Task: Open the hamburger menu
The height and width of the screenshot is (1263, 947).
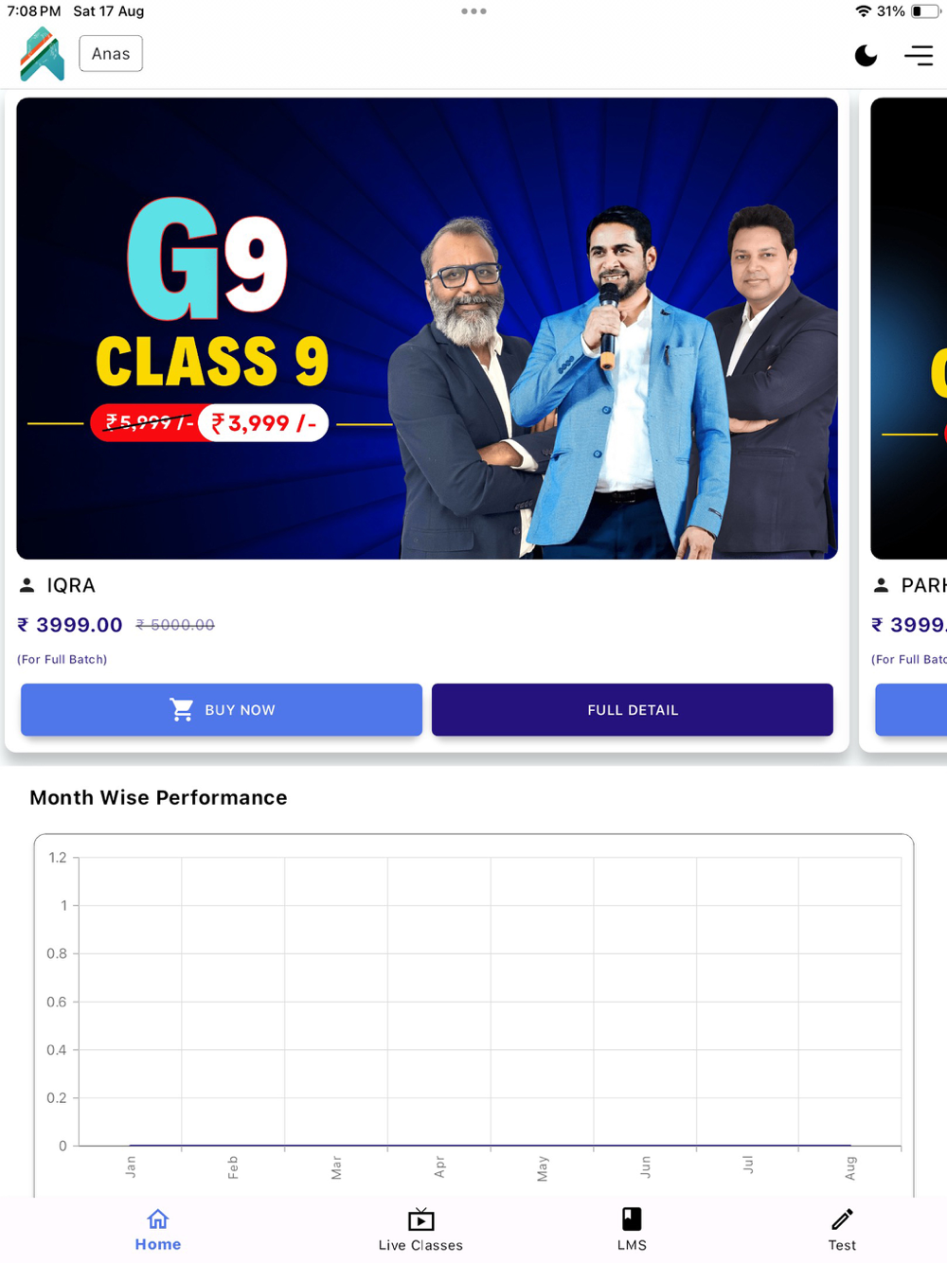Action: [x=919, y=56]
